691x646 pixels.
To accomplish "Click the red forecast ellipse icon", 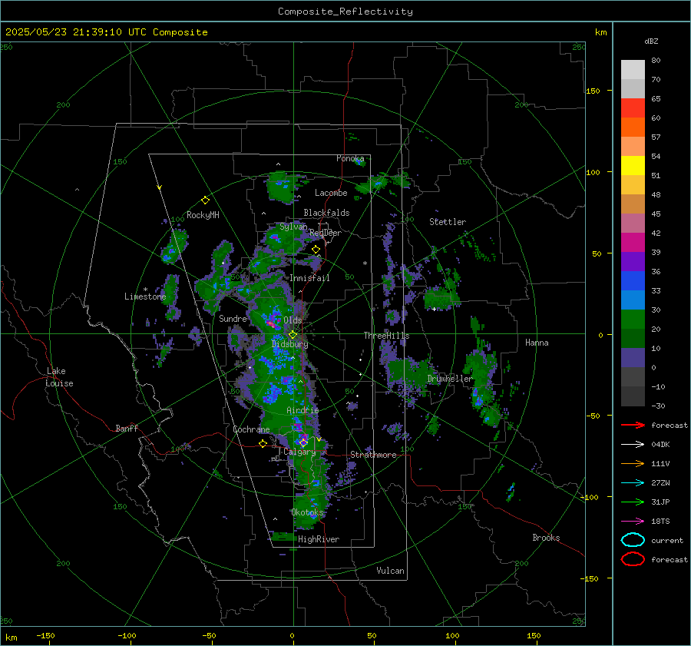I will (x=633, y=559).
